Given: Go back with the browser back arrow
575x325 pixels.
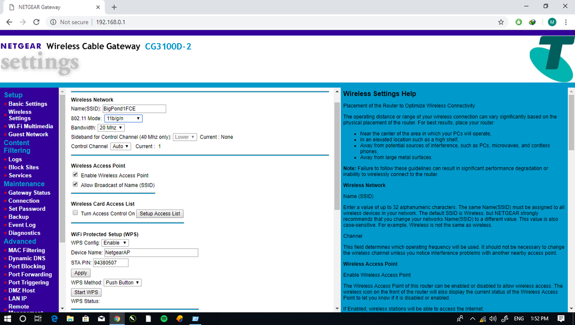Looking at the screenshot, I should [9, 22].
